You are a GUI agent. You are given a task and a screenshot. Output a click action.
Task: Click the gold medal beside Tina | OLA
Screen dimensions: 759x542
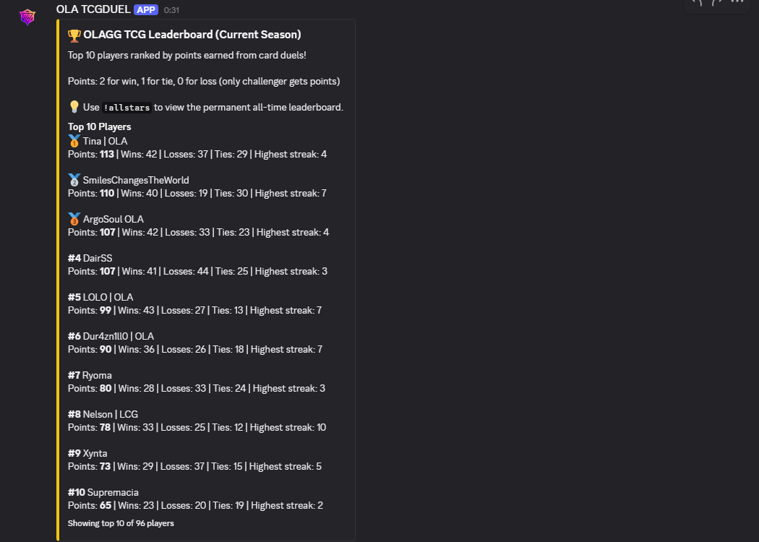pyautogui.click(x=74, y=141)
